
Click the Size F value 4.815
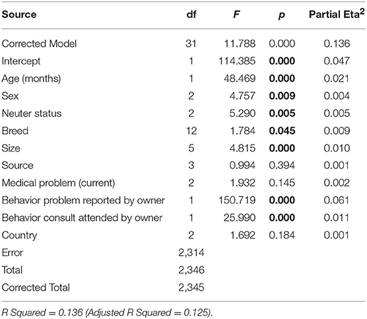[x=242, y=148]
